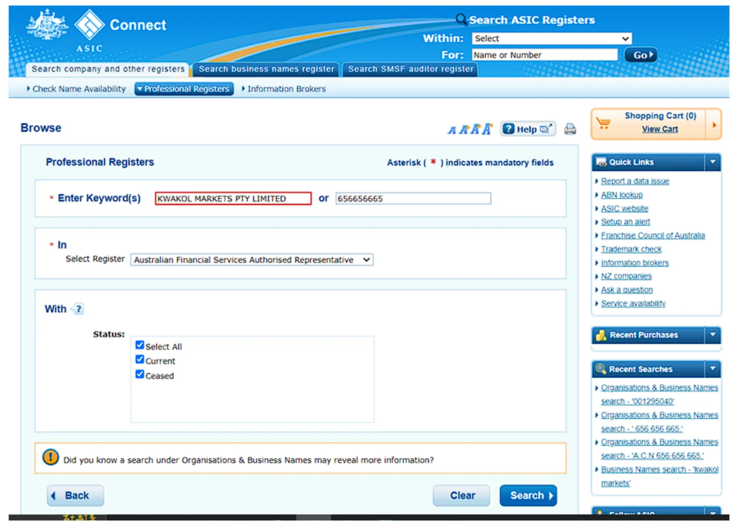The width and height of the screenshot is (735, 530).
Task: Open the Setup an alert link
Action: 625,222
